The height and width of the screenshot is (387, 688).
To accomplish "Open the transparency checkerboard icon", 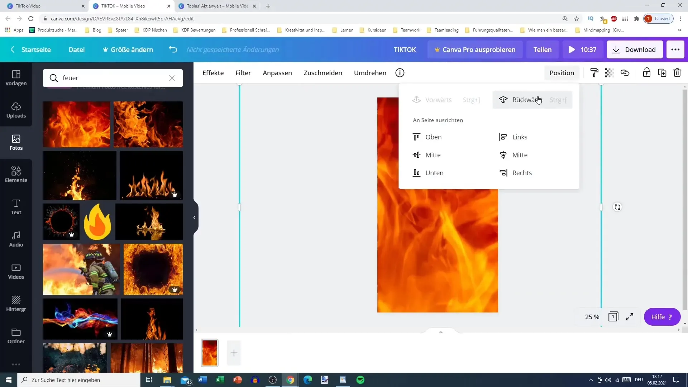I will coord(609,73).
